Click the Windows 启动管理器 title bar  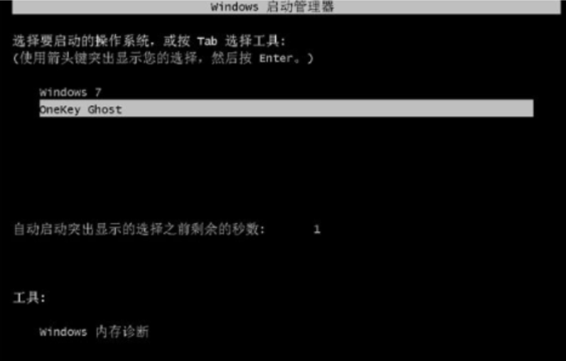[x=287, y=7]
